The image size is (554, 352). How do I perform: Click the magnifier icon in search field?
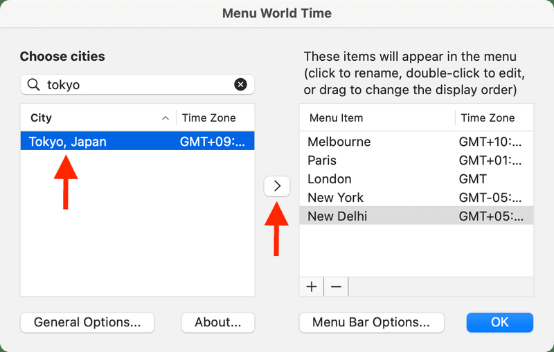pos(33,84)
